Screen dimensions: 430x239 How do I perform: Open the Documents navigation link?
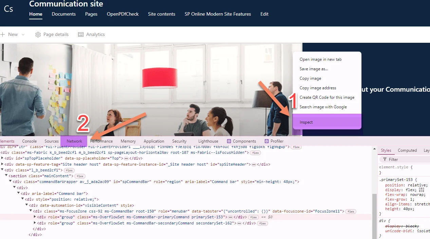click(x=63, y=14)
